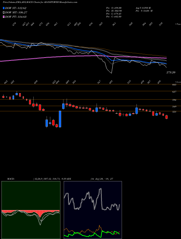Click the Avg V volume readout
Screen dimensions: 181x239
pos(143,8)
